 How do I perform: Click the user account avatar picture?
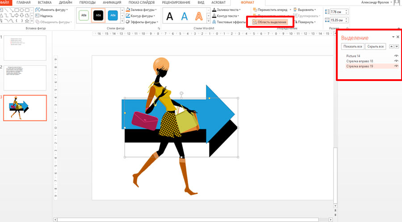[397, 2]
